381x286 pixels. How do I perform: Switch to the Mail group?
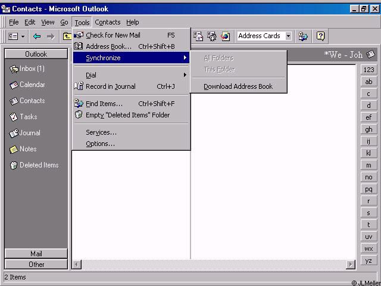click(x=36, y=254)
